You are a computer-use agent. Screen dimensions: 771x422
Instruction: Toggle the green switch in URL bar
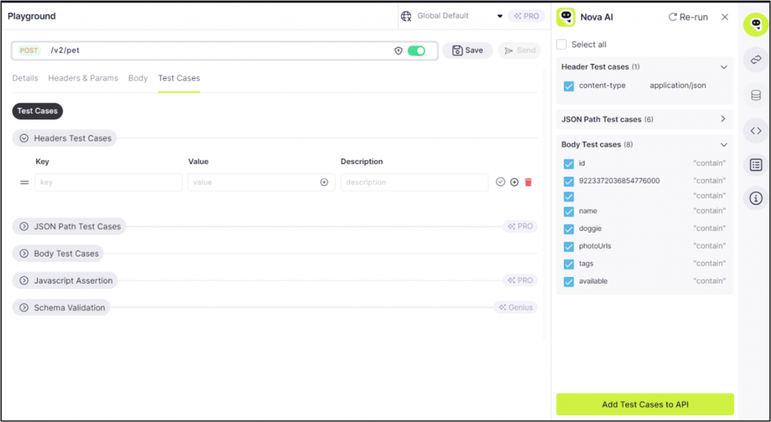pyautogui.click(x=416, y=50)
